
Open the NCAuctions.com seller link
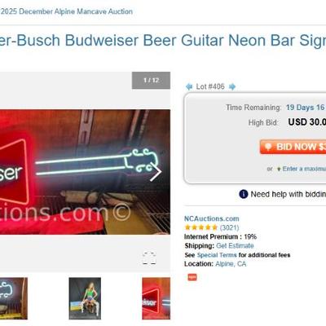(x=212, y=218)
